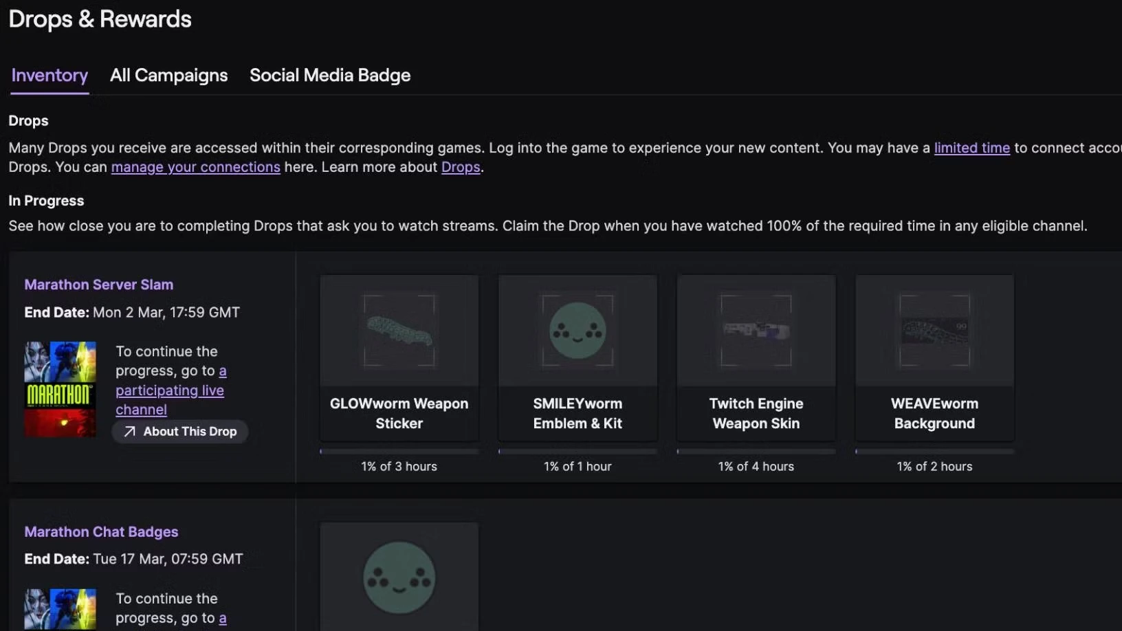Switch to the All Campaigns tab

pyautogui.click(x=168, y=75)
